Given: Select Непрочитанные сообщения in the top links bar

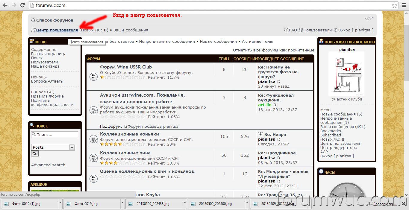Looking at the screenshot, I should pyautogui.click(x=167, y=42).
